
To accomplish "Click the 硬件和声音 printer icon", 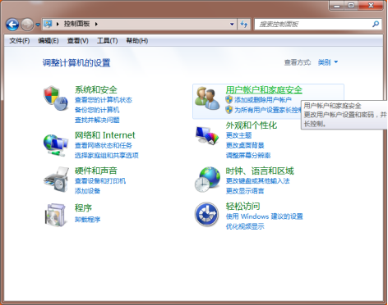I will tap(56, 180).
